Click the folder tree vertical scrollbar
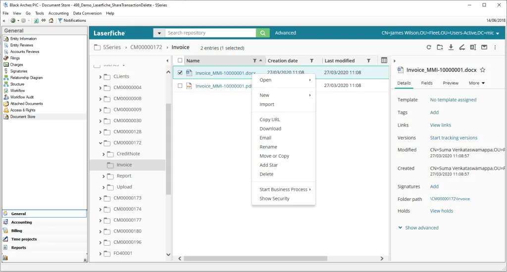 click(x=168, y=148)
